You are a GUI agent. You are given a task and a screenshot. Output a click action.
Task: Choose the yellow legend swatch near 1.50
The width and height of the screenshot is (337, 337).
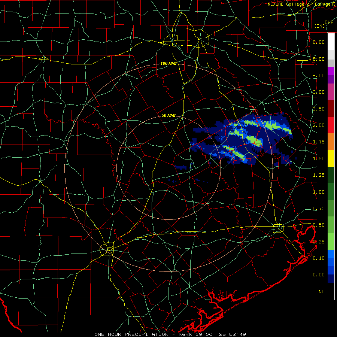click(331, 159)
